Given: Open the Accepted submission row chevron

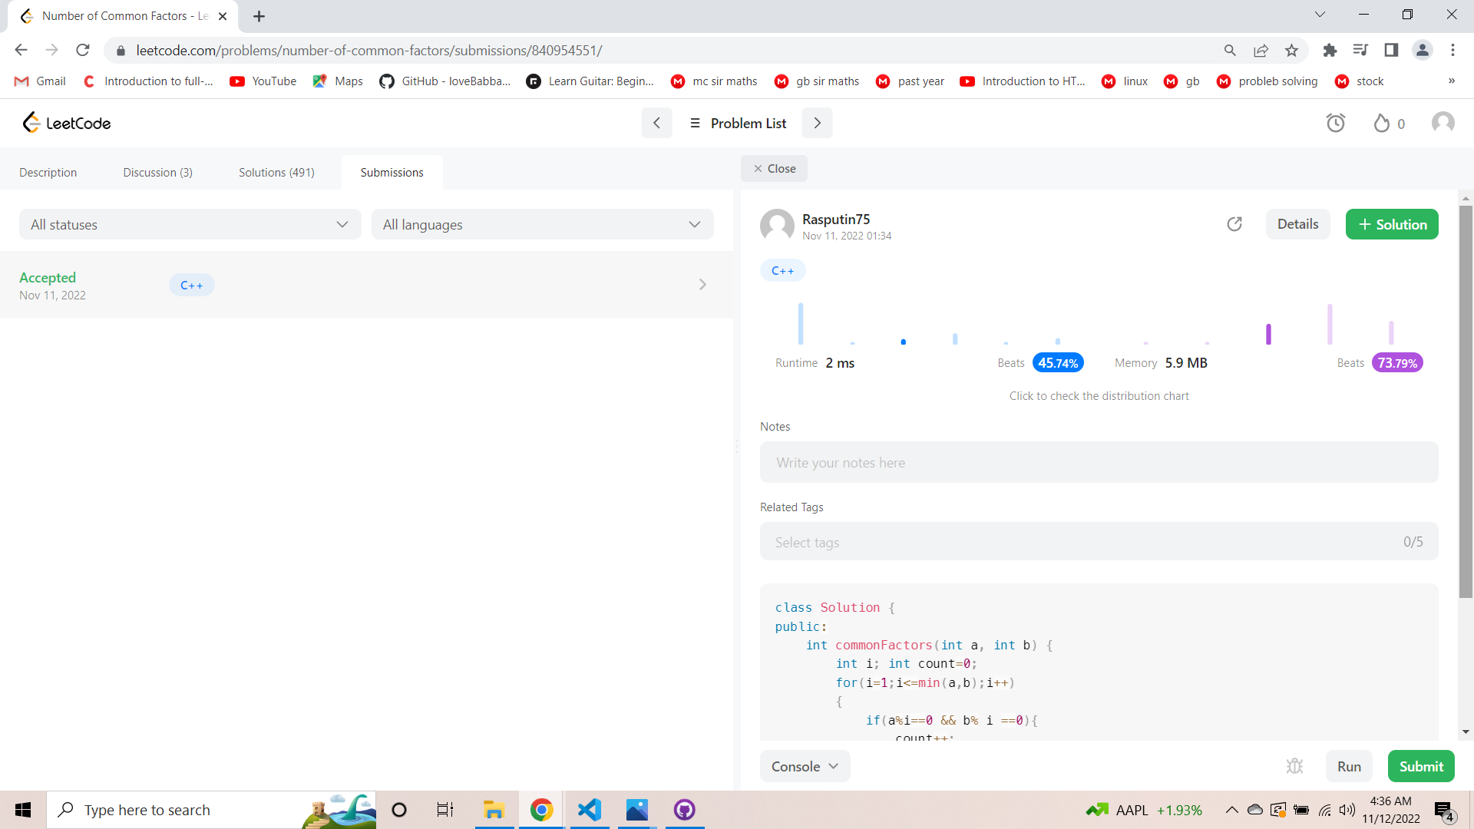Looking at the screenshot, I should (702, 285).
